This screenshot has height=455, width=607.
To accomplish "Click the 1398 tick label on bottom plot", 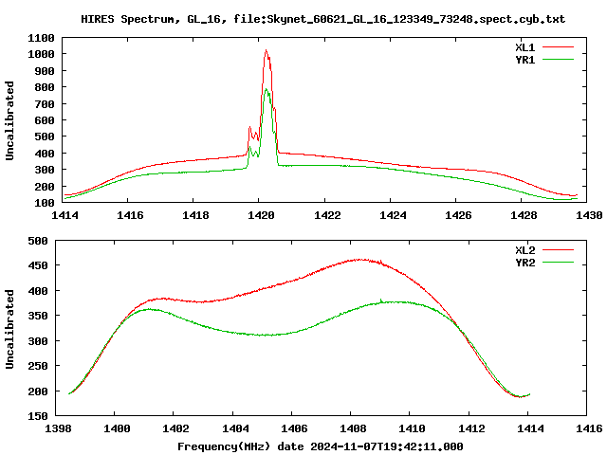I will coord(58,428).
